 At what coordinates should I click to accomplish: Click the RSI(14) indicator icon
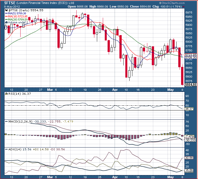[x=6, y=94]
